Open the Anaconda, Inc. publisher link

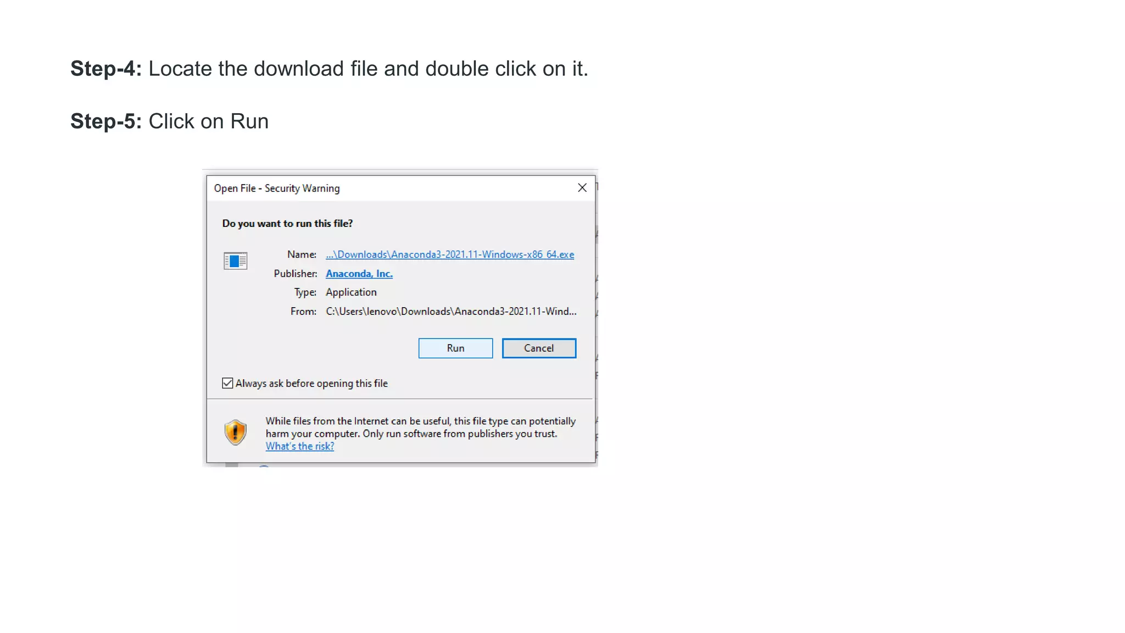pos(359,274)
